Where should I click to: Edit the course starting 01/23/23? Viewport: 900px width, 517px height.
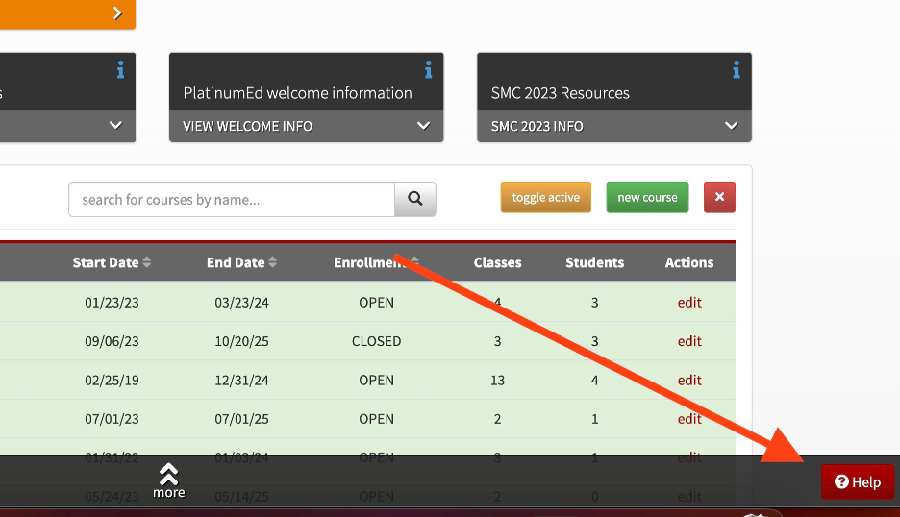689,302
